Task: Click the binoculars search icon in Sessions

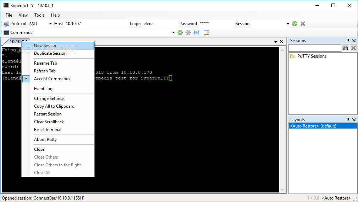Action: 346,48
